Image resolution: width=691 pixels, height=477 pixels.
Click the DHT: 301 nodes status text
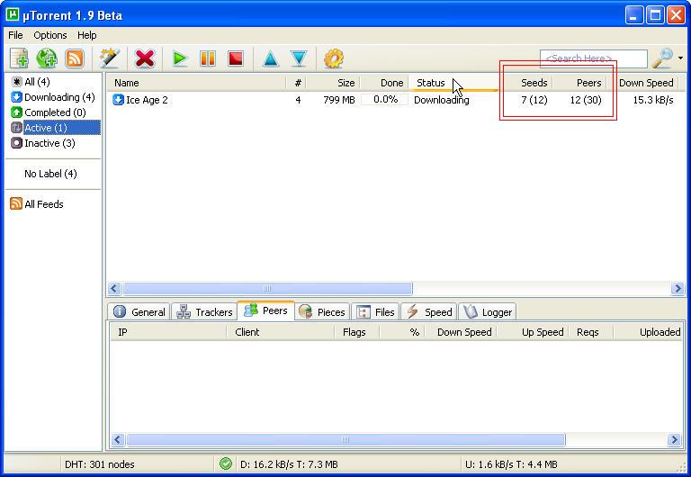coord(100,464)
